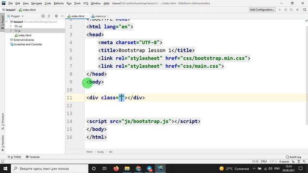The height and width of the screenshot is (173, 308).
Task: Open Firefox from the taskbar
Action: coord(116,169)
